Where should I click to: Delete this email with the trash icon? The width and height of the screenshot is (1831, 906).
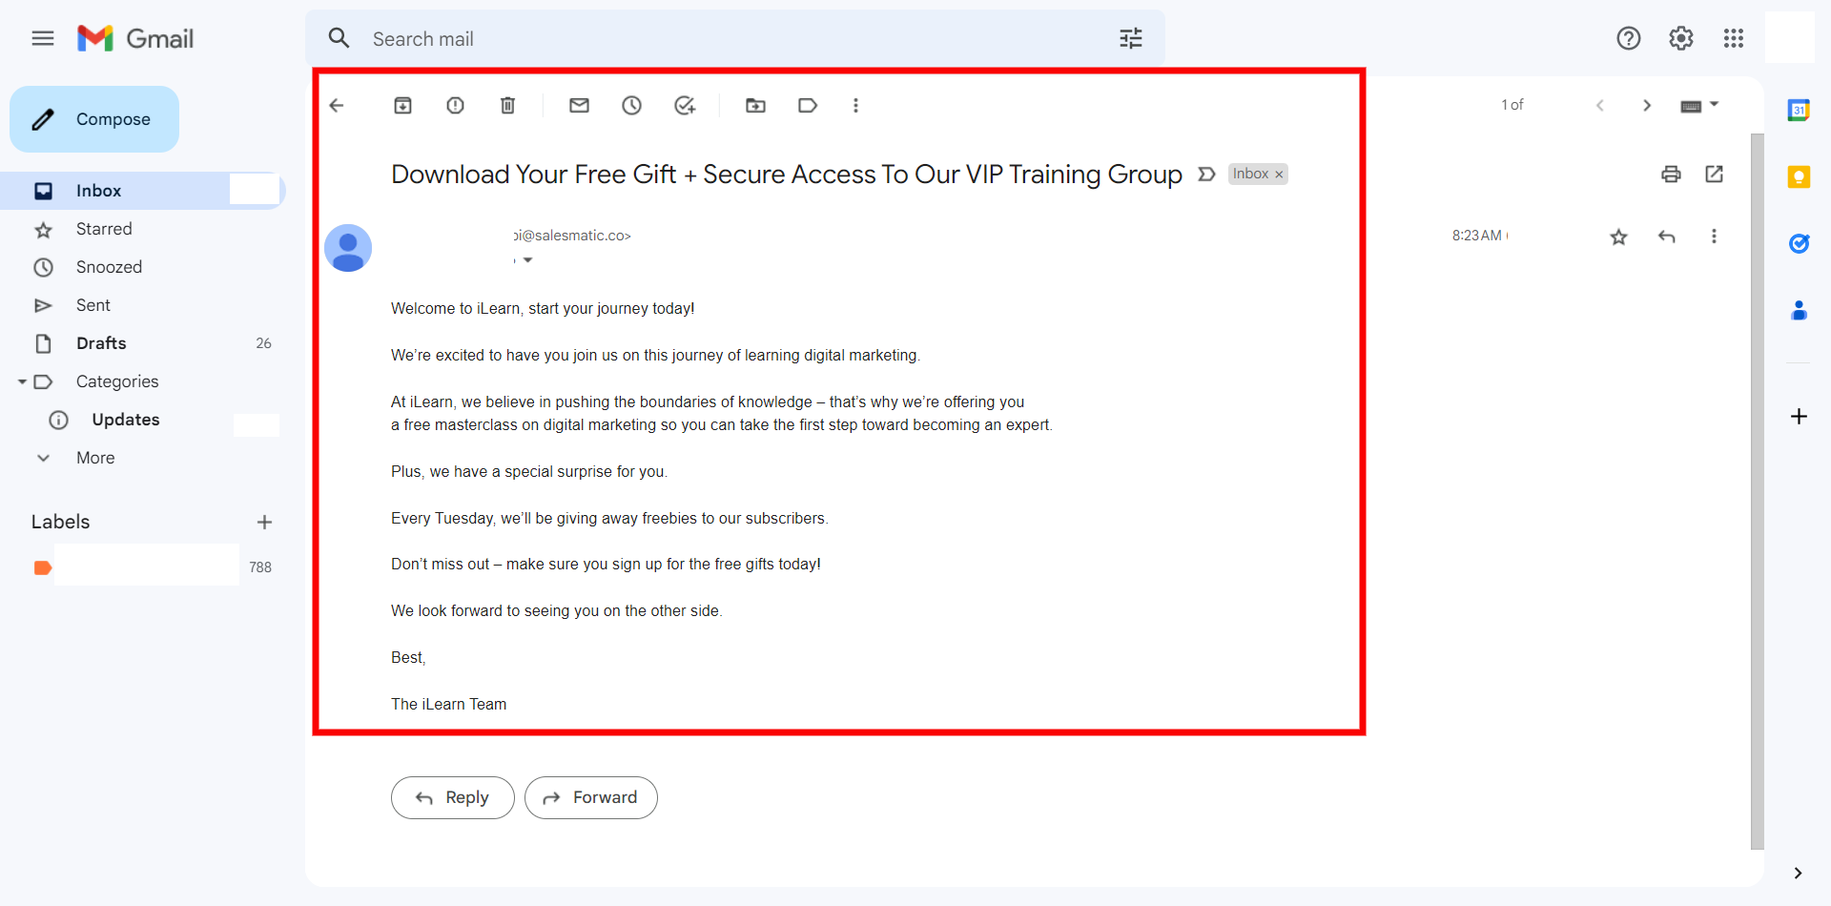click(507, 106)
